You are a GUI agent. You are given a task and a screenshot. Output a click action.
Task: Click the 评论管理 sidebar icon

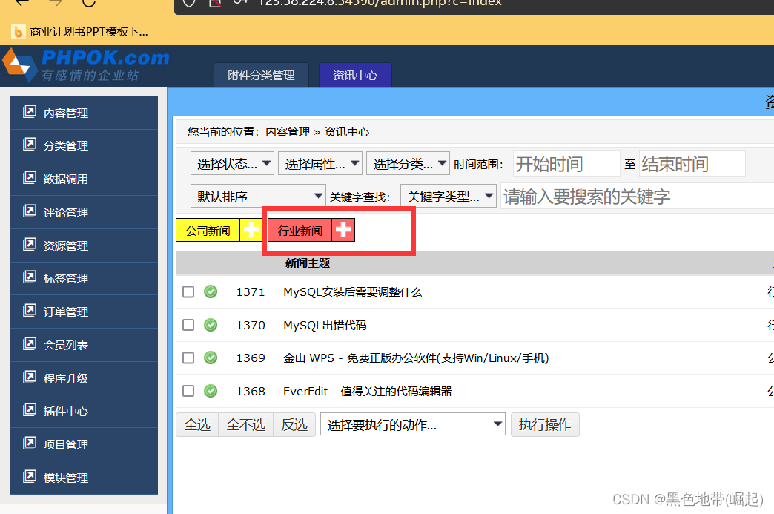coord(30,212)
